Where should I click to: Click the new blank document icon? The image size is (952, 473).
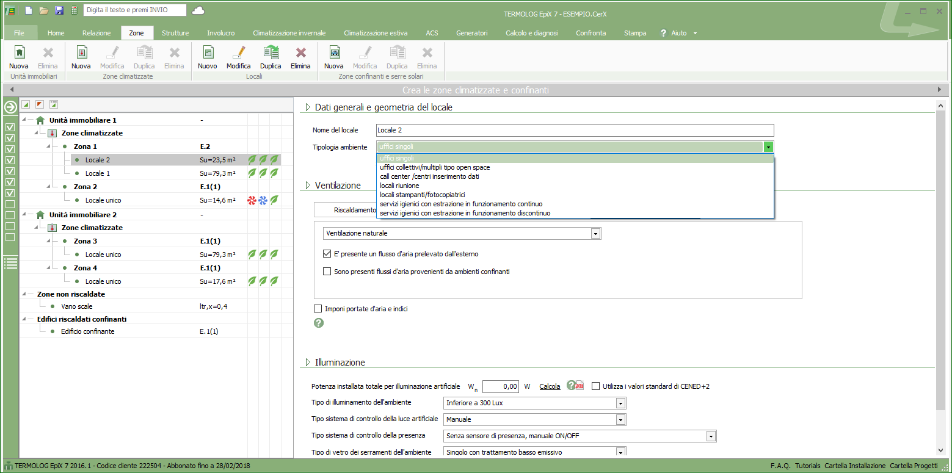[x=28, y=10]
